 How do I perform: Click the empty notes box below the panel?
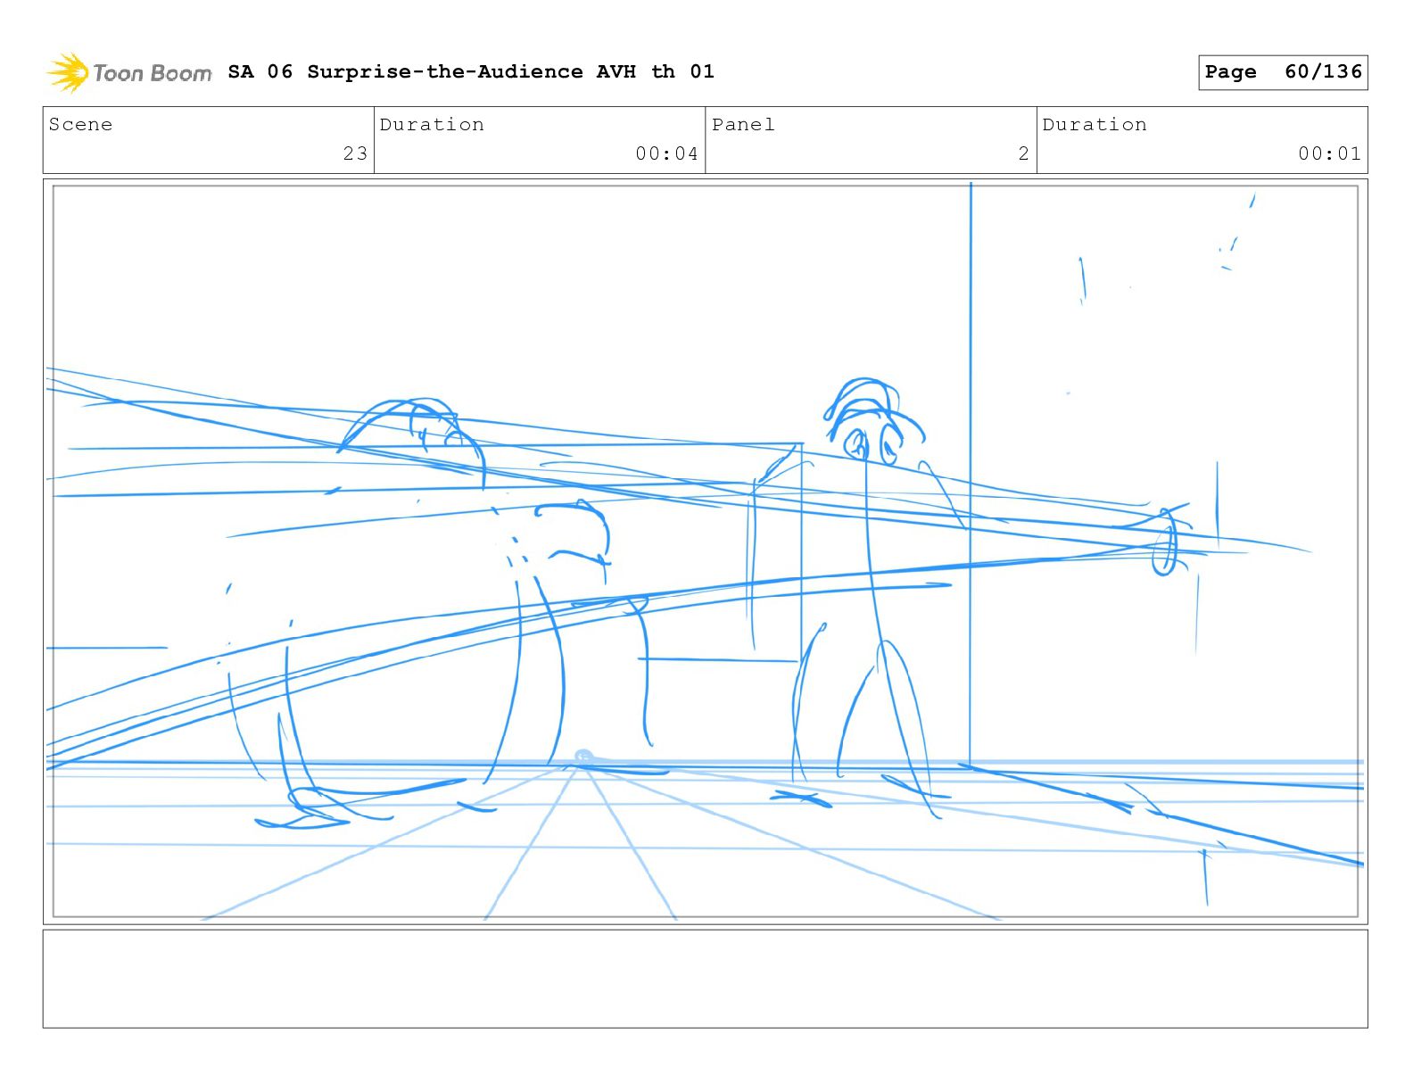point(705,979)
